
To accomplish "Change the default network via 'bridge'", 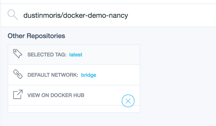I will coord(89,75).
